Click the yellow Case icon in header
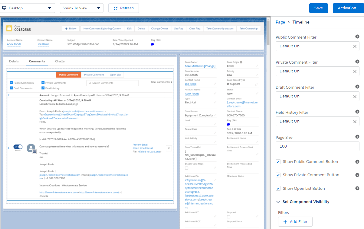 [9, 28]
